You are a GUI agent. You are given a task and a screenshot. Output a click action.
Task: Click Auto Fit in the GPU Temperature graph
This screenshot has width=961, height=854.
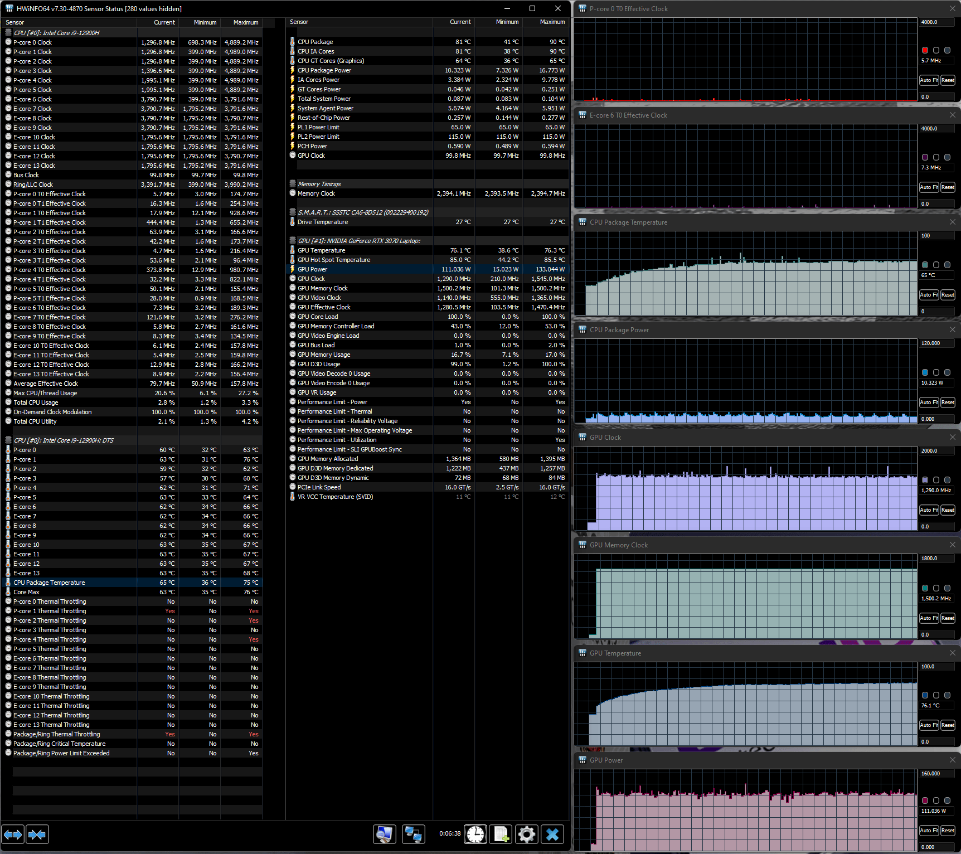(x=929, y=725)
